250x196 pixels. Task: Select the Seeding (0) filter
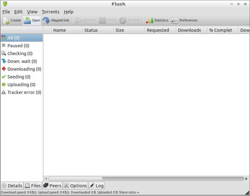pos(22,77)
